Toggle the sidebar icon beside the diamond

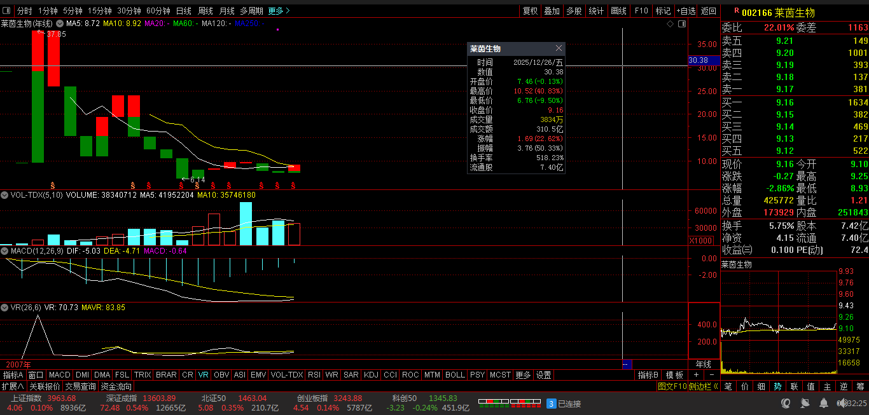pyautogui.click(x=681, y=24)
